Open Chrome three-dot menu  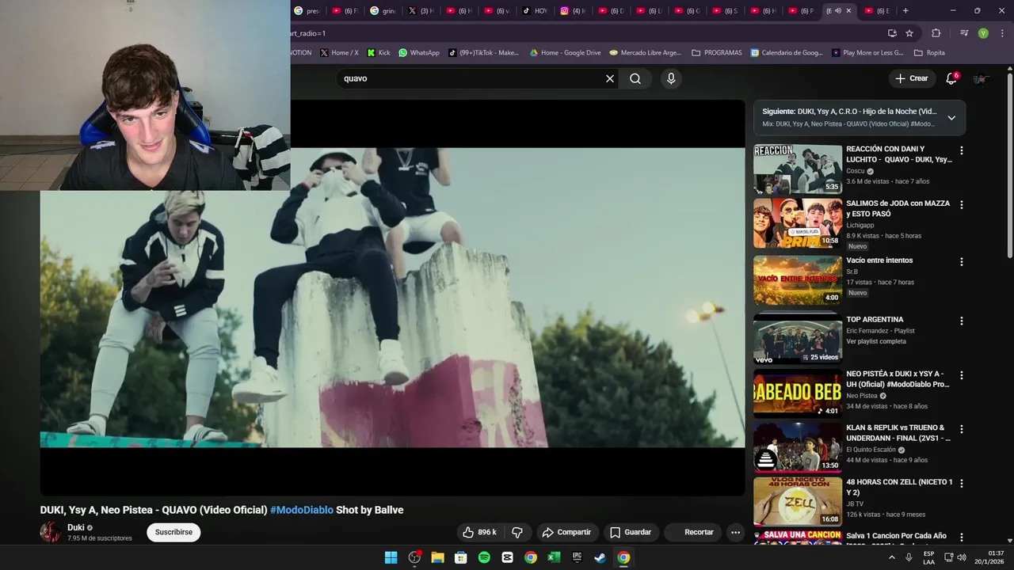pos(1002,33)
